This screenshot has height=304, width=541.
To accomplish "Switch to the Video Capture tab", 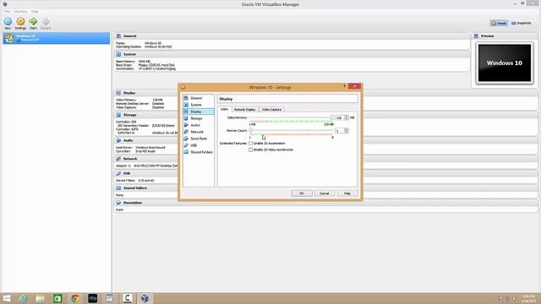I will click(271, 109).
